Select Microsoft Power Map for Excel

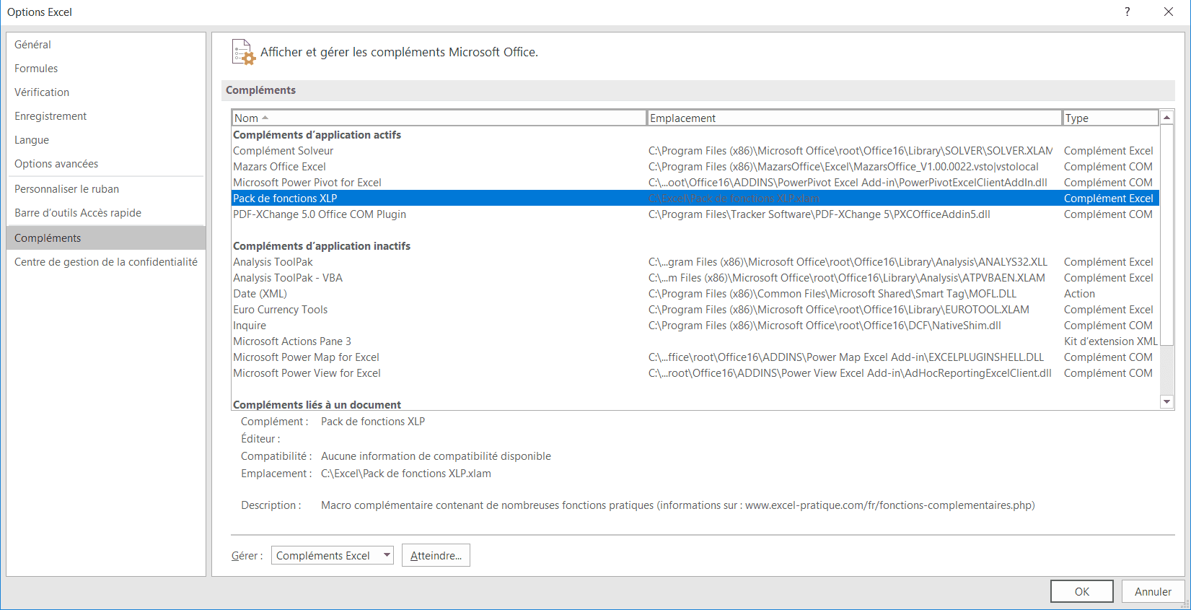click(x=306, y=357)
